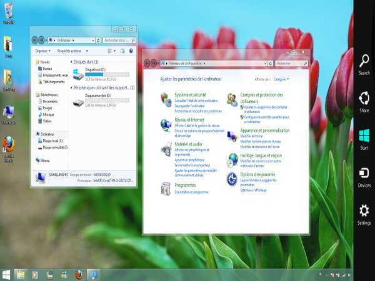Click Ajouter un périphérique link

point(189,160)
